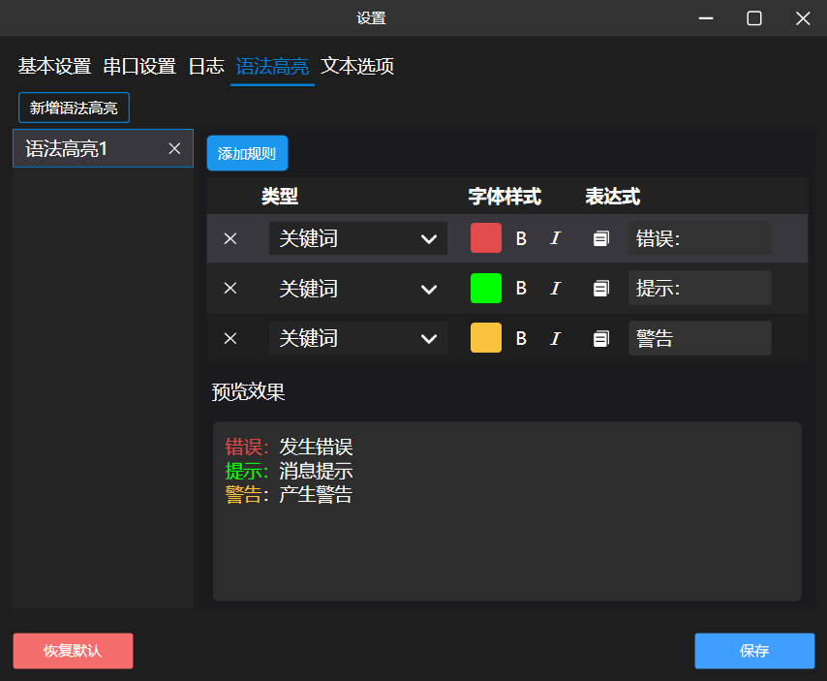Open the type dropdown in 提示: row
Screen dimensions: 827x681
[358, 288]
